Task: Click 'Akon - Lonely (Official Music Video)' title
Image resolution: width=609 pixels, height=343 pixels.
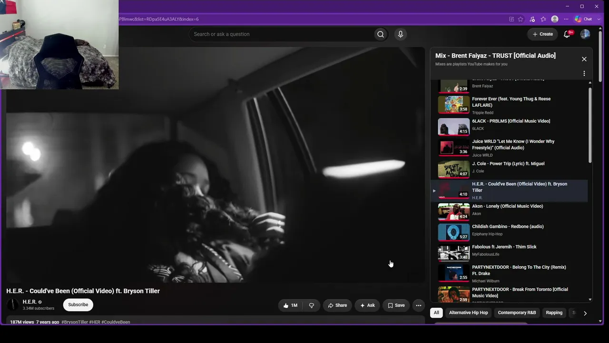Action: click(x=507, y=206)
